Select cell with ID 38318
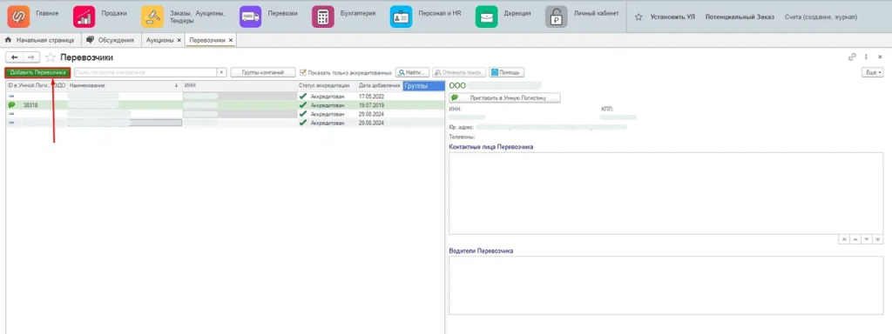This screenshot has width=892, height=334. tap(30, 105)
